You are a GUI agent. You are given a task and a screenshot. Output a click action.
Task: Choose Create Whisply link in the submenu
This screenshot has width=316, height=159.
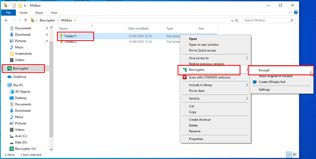point(272,82)
